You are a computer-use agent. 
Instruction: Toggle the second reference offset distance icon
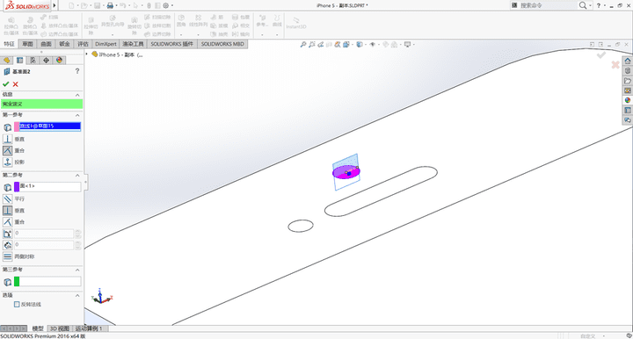[x=7, y=245]
